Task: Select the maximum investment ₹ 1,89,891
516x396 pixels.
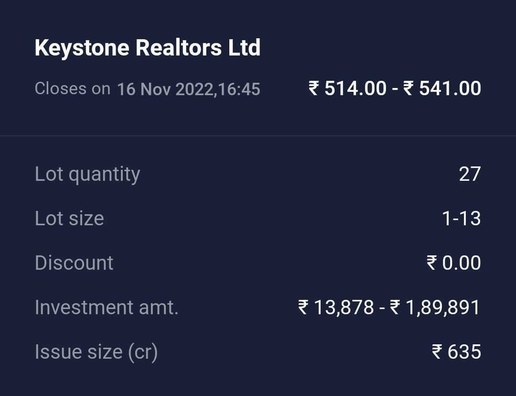Action: point(435,307)
